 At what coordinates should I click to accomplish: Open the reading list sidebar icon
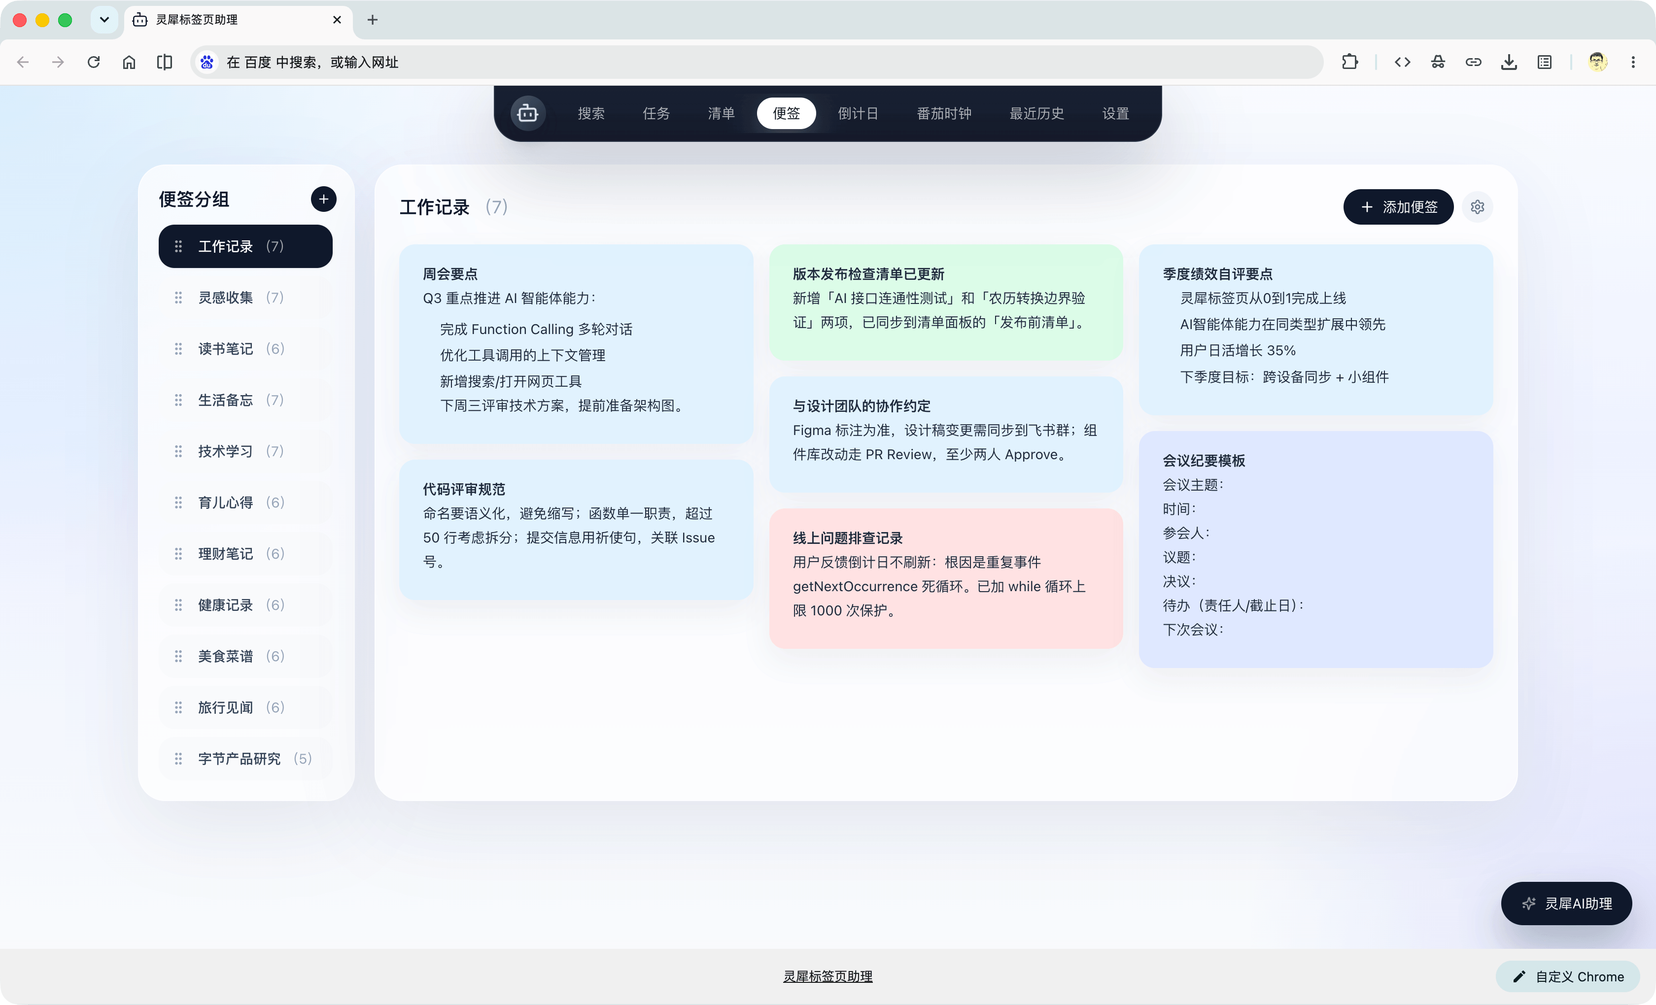coord(1545,62)
